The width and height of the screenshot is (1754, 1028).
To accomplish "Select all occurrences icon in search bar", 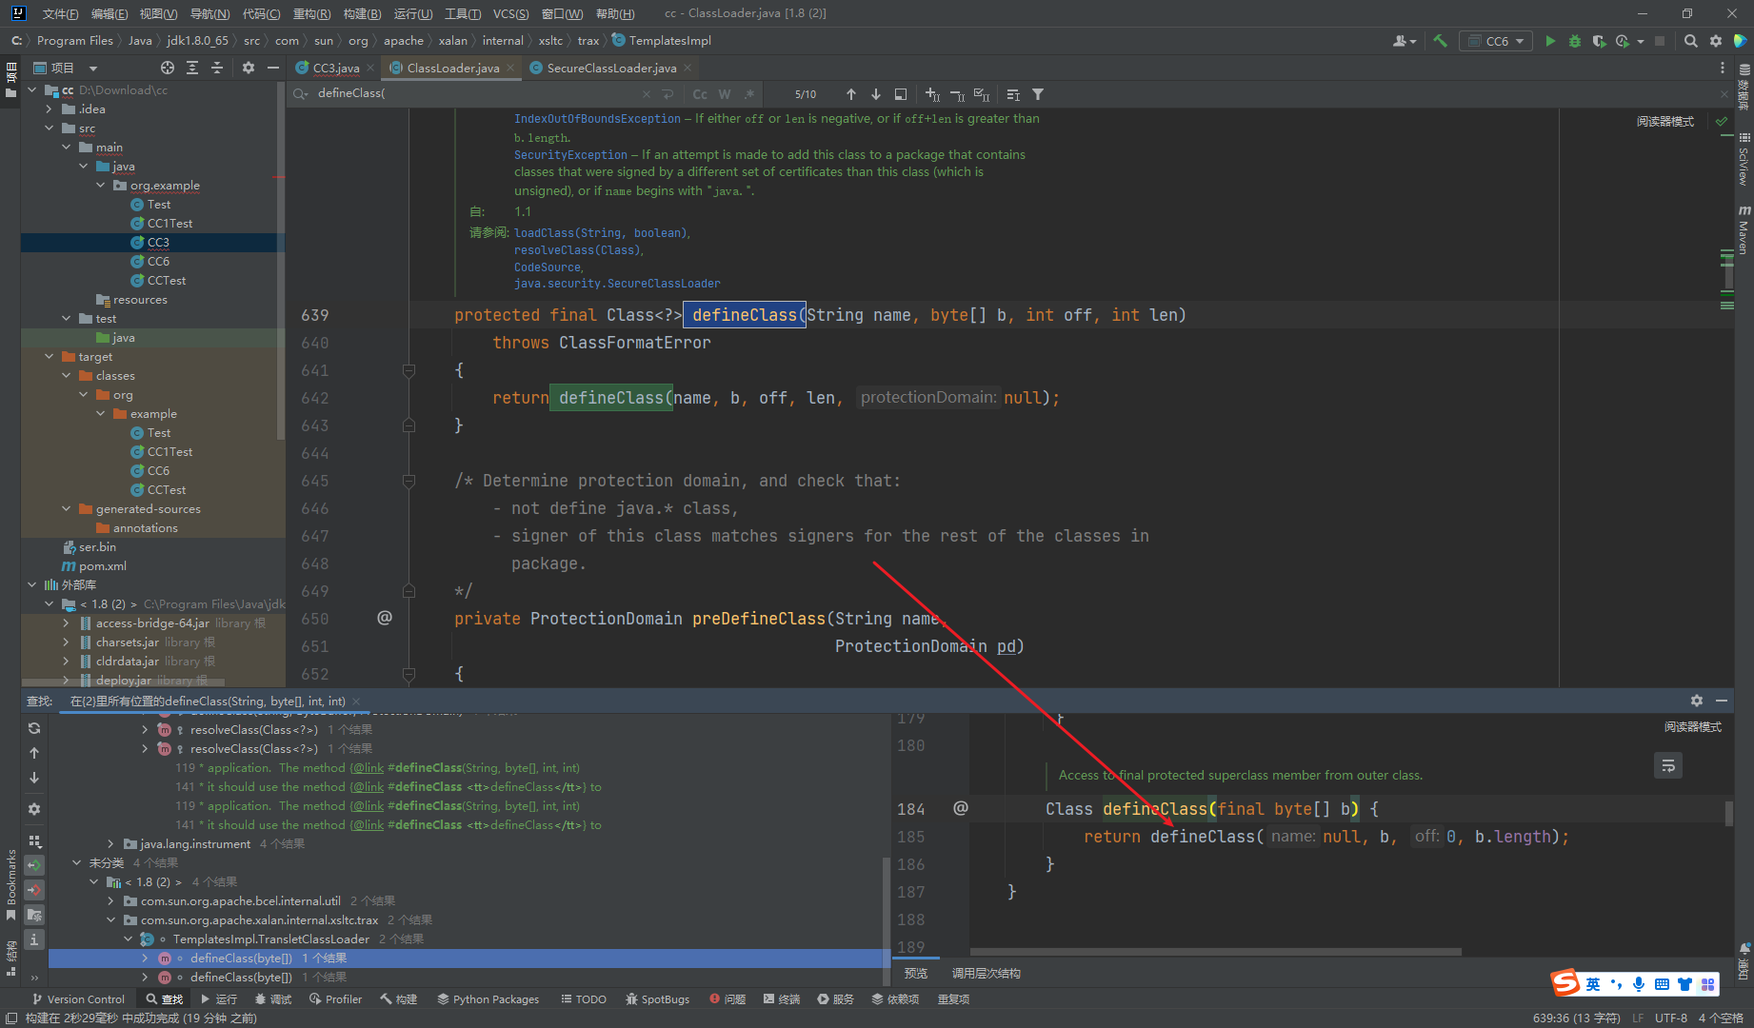I will click(x=982, y=94).
